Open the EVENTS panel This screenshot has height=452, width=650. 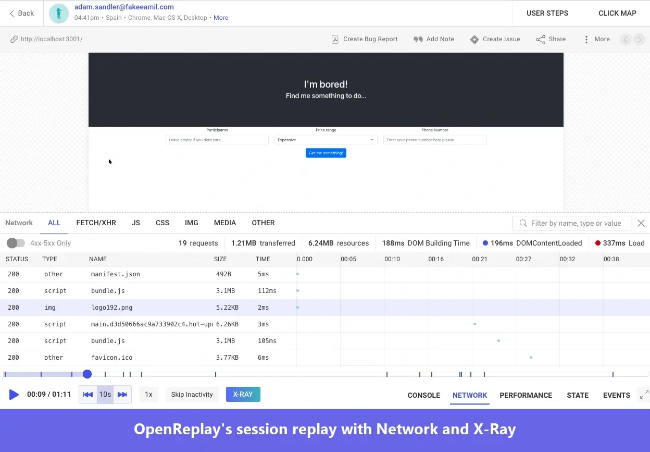tap(617, 395)
